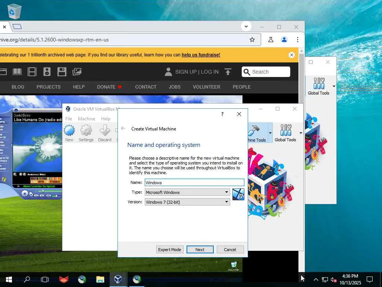Image resolution: width=382 pixels, height=287 pixels.
Task: Click the network tray icon
Action: click(325, 280)
